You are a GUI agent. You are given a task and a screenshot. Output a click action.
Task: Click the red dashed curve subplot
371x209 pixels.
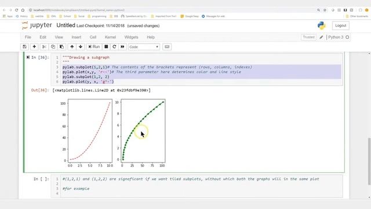click(x=90, y=131)
